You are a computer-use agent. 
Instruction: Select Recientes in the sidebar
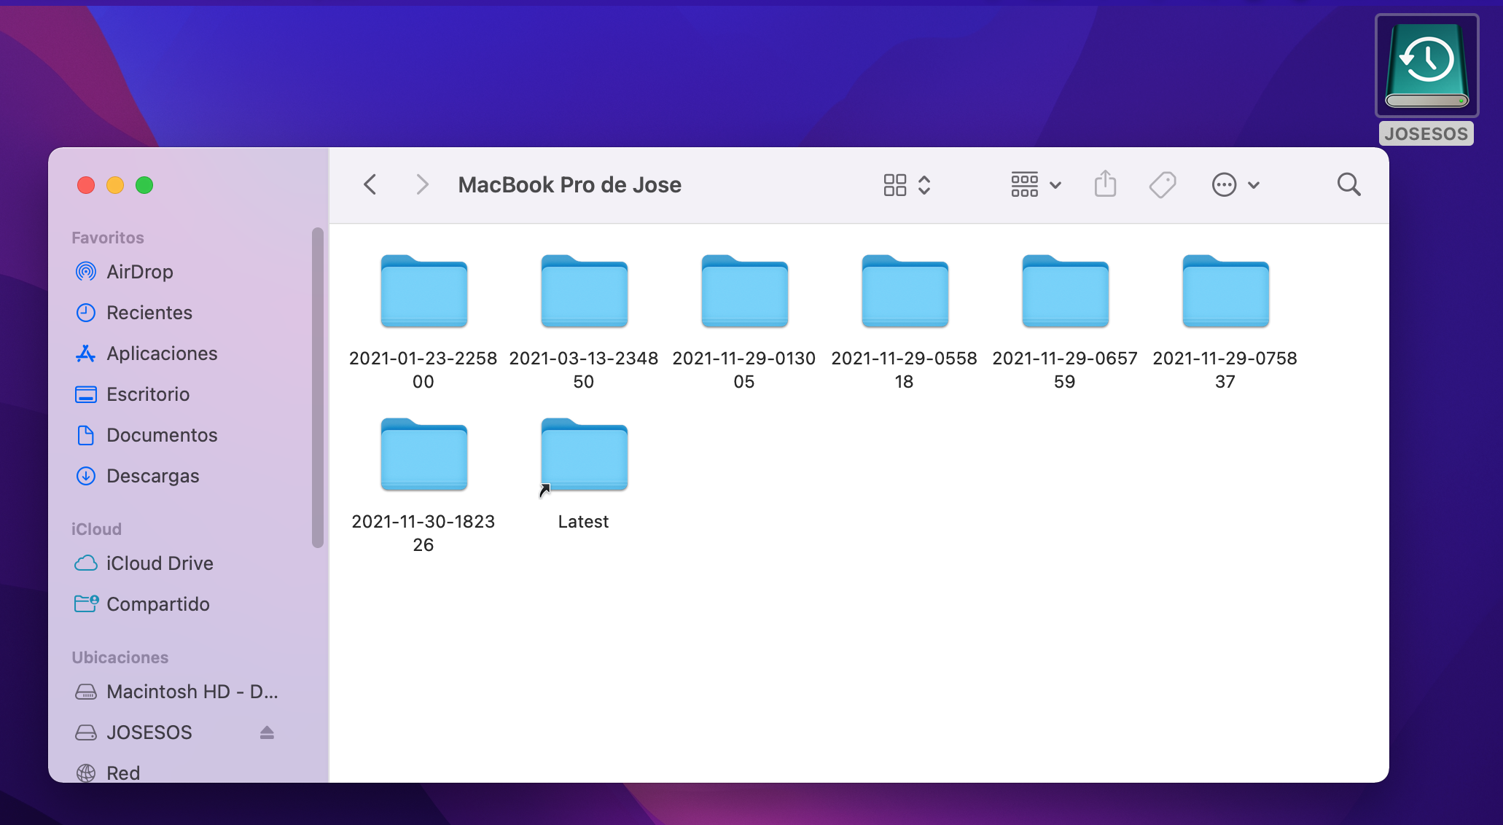tap(149, 313)
